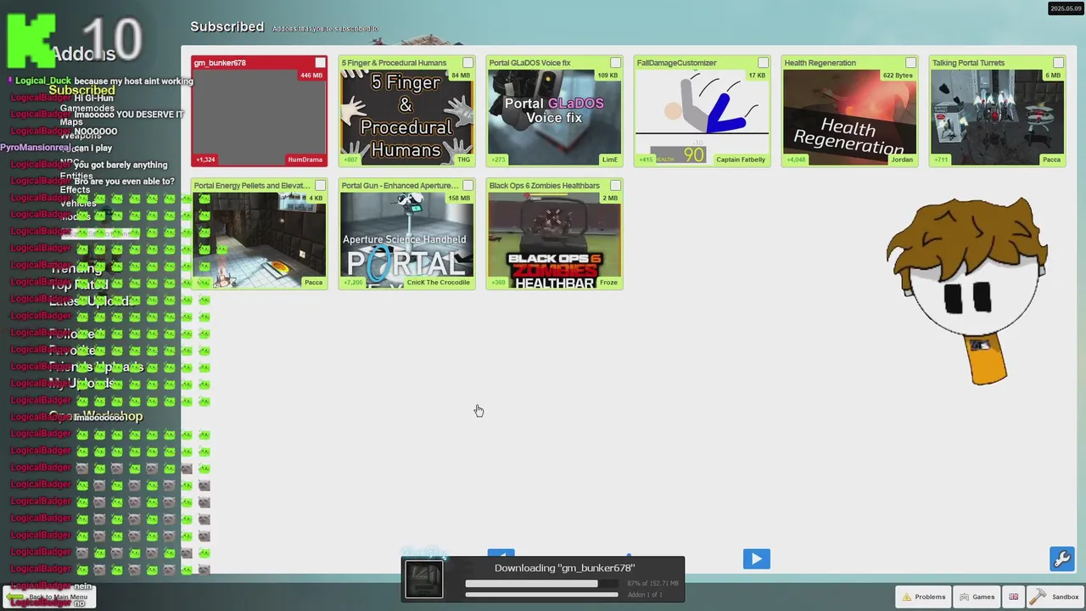Tick the 5 Finger & Procedural Humans checkbox
Viewport: 1086px width, 611px height.
point(467,63)
